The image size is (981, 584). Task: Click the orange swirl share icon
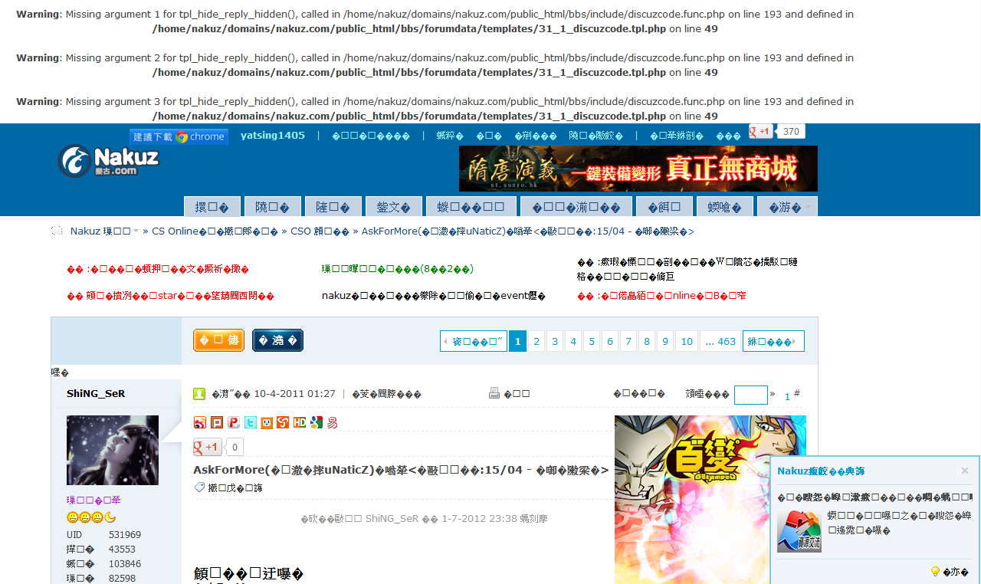[283, 422]
